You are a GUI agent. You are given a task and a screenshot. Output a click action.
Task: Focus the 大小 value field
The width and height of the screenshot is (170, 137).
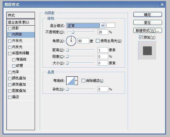coord(103,63)
